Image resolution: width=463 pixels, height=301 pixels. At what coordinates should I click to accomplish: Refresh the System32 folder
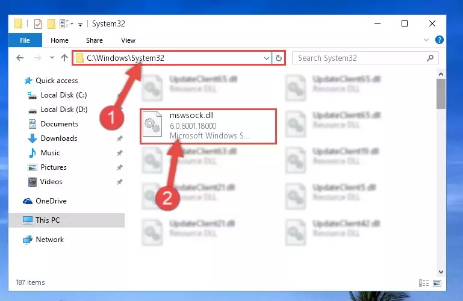click(x=278, y=58)
